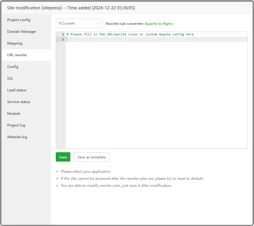Image resolution: width=254 pixels, height=226 pixels.
Task: Open the Project config section
Action: 19,20
